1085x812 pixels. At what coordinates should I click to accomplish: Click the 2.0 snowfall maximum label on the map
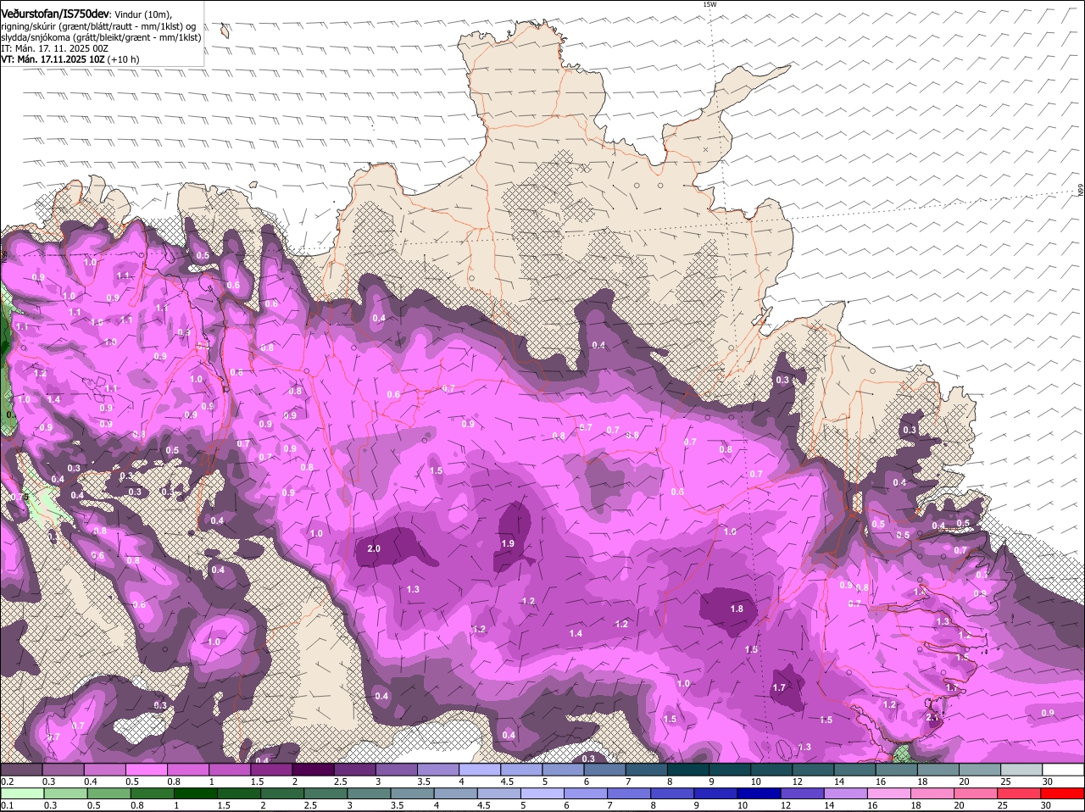(373, 548)
